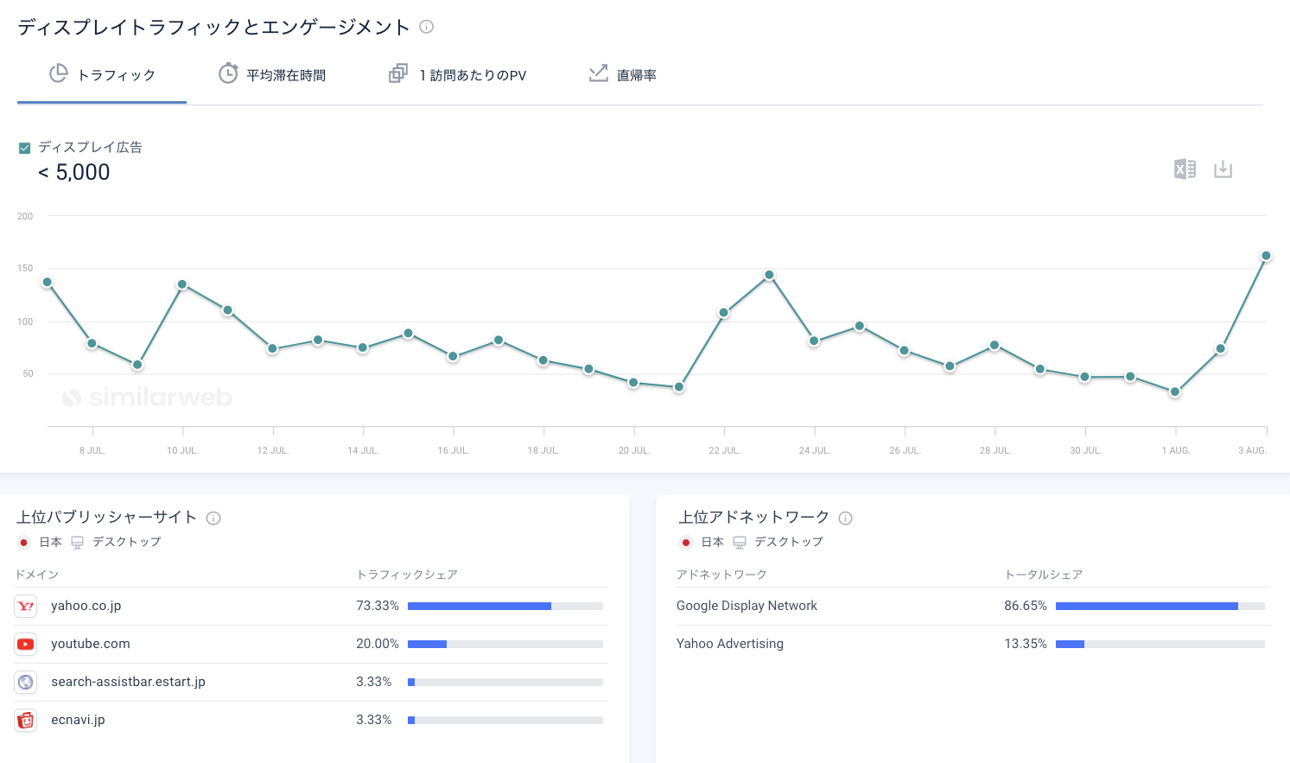
Task: Uncheck the ディスプレイ広告 checkbox
Action: click(25, 148)
